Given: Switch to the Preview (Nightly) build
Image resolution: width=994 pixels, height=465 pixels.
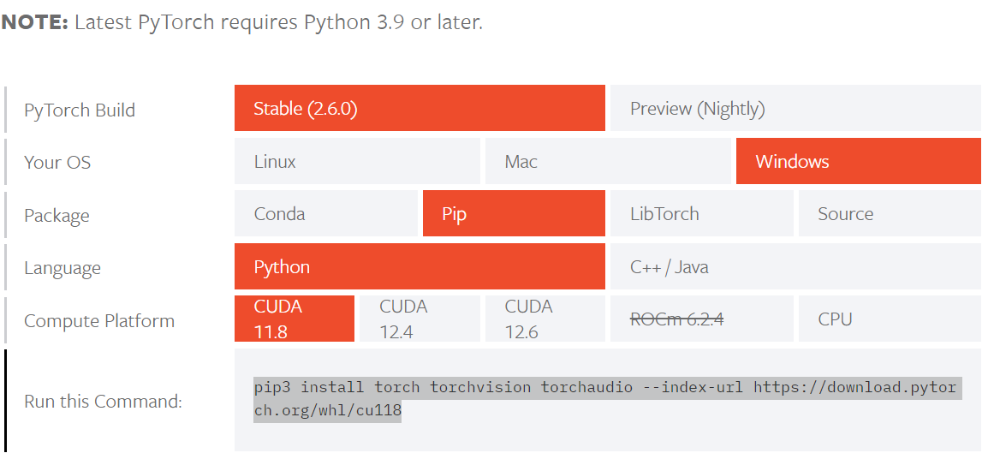Looking at the screenshot, I should 795,109.
